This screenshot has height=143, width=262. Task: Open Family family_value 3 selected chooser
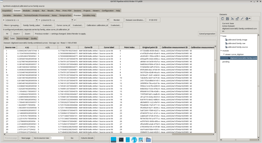[47, 25]
